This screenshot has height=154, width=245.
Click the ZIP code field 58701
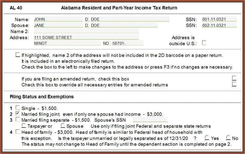(127, 43)
